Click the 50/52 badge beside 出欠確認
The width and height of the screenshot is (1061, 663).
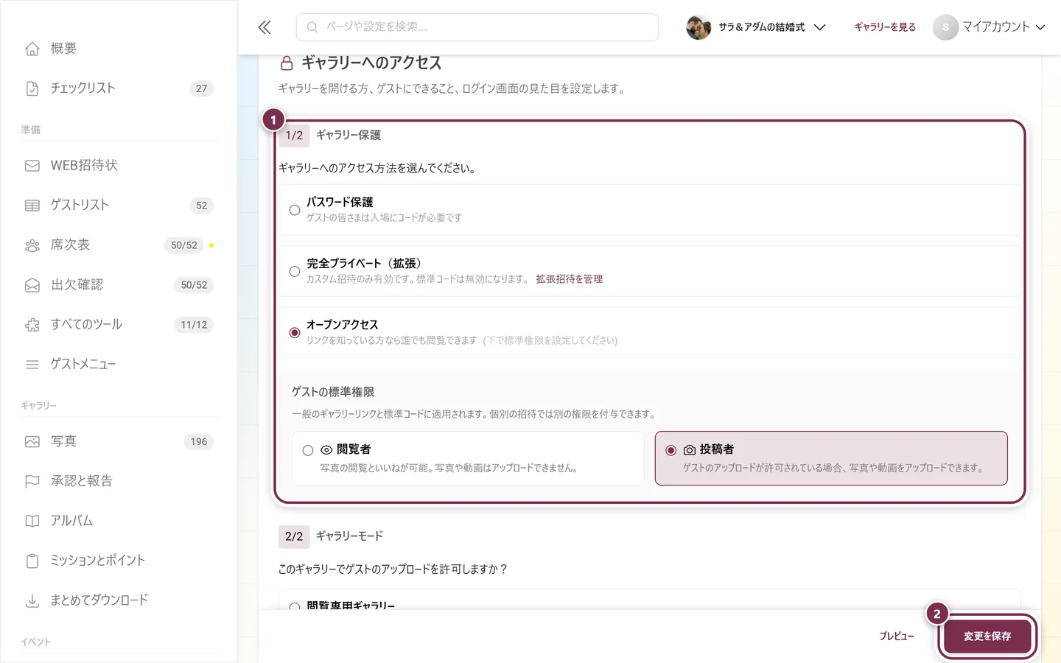[x=195, y=285]
